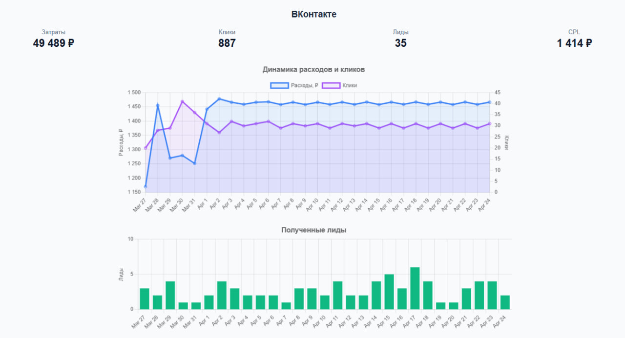Click the Apr 3 leads bar
Viewport: 625px width, 338px height.
[x=234, y=298]
